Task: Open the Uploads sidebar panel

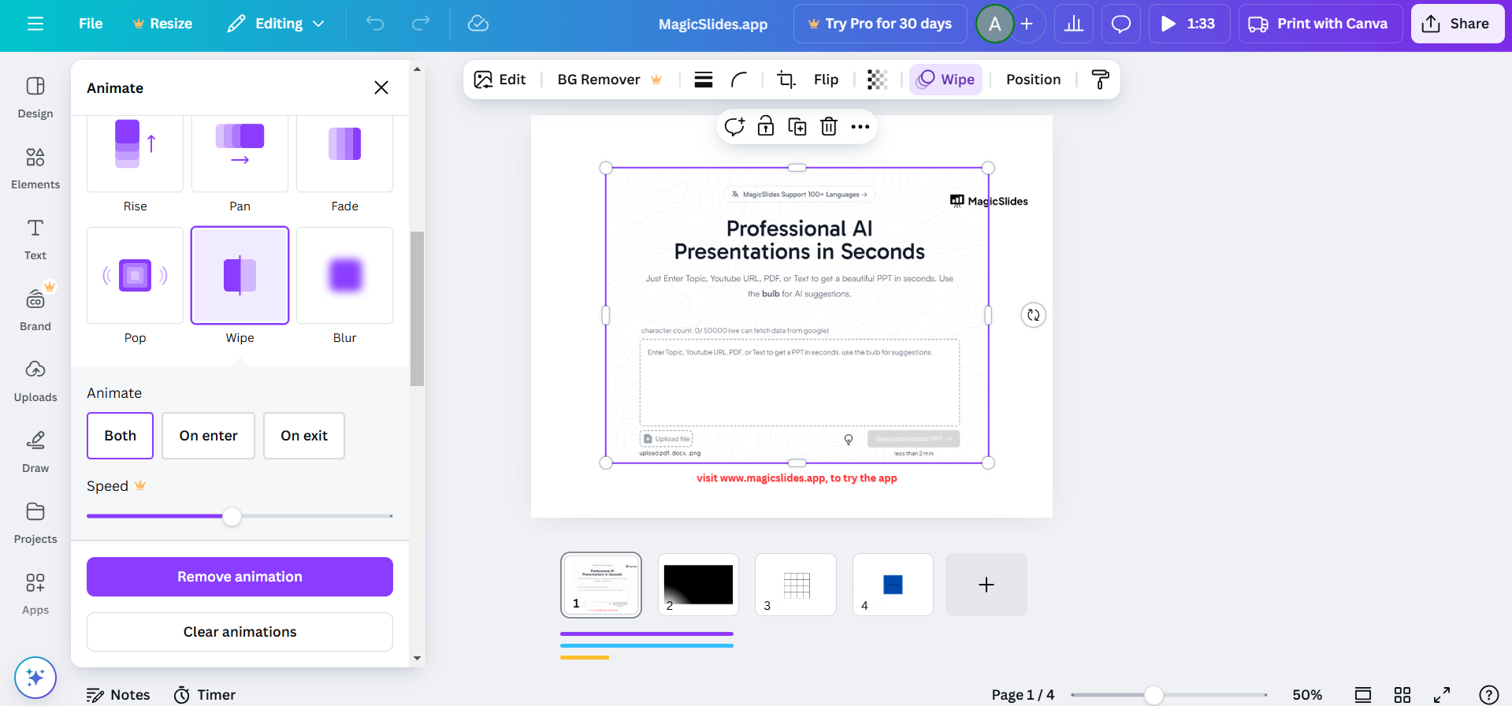Action: [x=35, y=381]
